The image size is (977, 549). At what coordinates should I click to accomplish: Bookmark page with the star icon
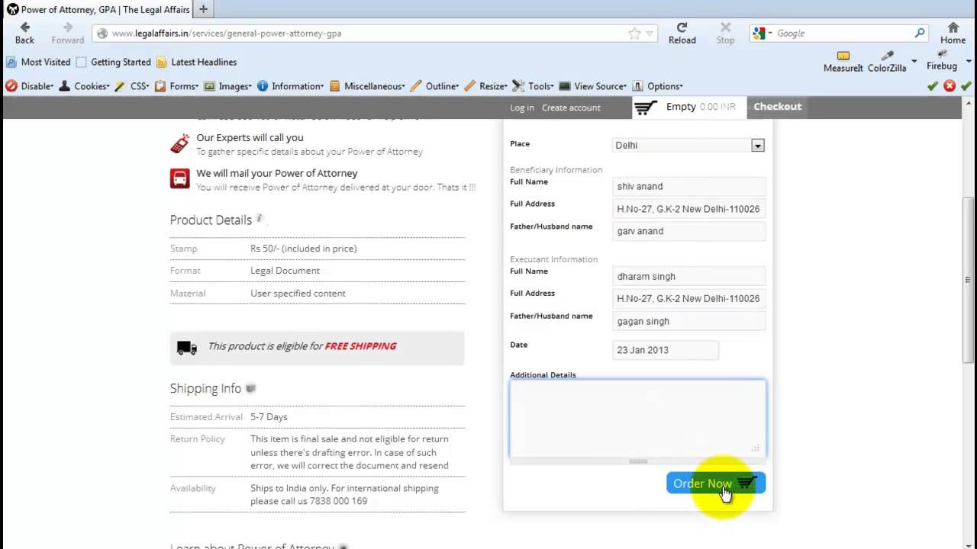634,34
